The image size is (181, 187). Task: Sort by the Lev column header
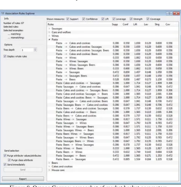(x=146, y=24)
